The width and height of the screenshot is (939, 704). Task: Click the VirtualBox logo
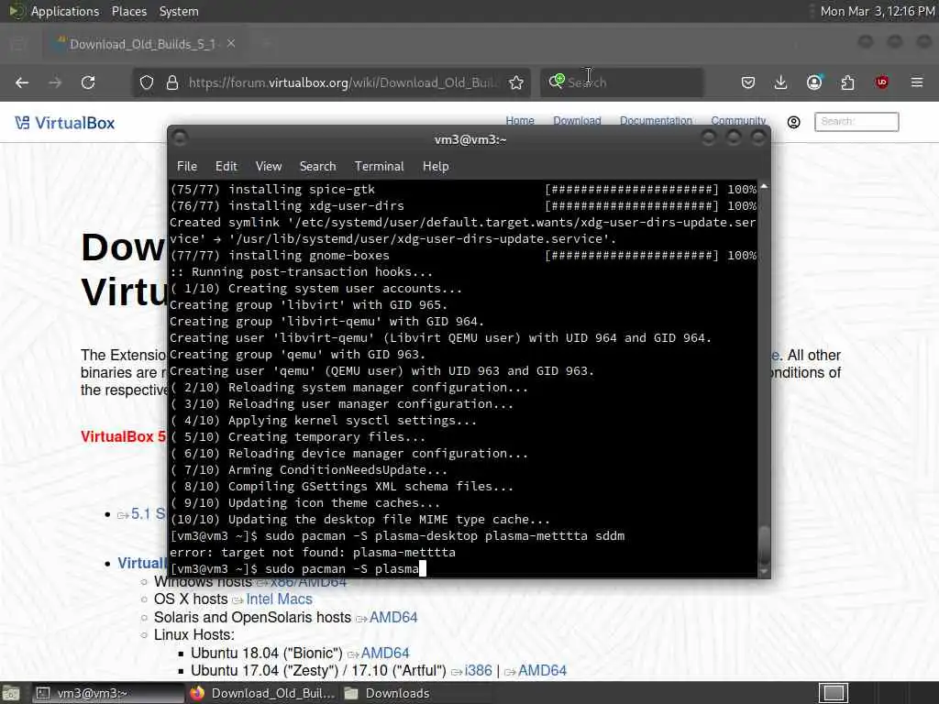65,123
